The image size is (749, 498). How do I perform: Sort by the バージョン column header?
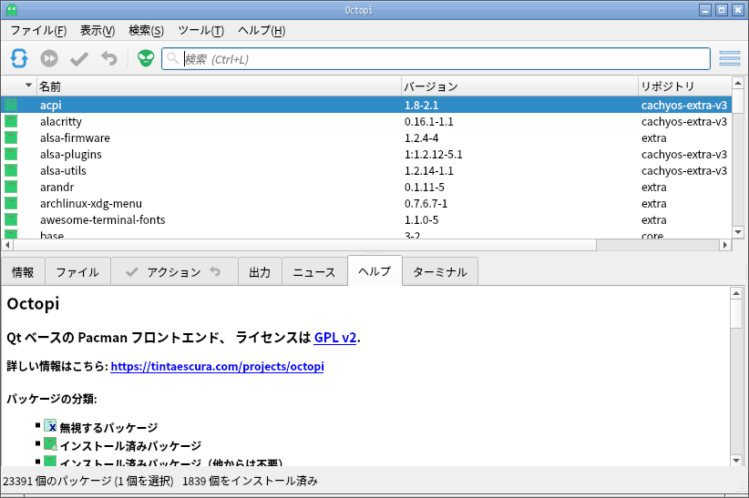pyautogui.click(x=519, y=86)
